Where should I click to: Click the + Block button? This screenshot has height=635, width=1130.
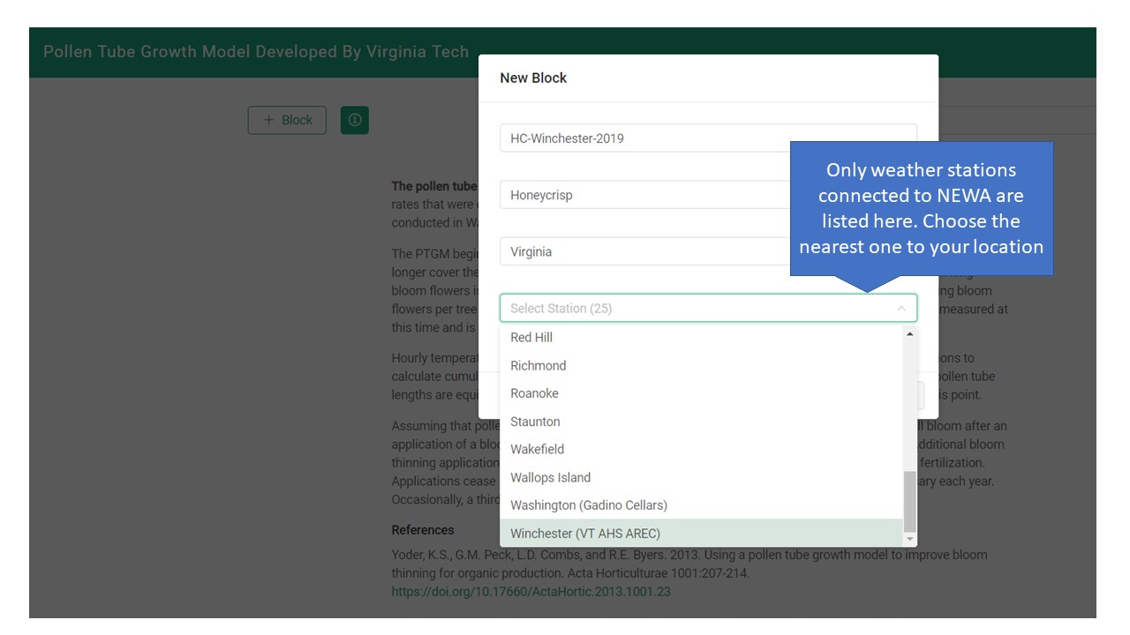[287, 120]
